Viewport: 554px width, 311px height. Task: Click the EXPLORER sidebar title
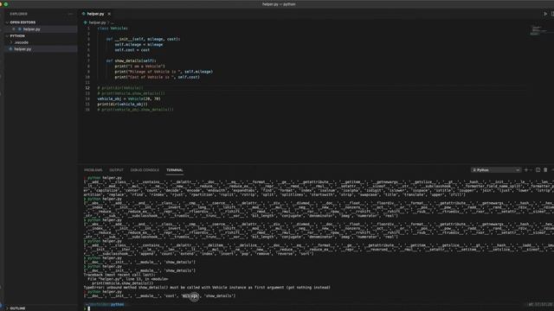tap(18, 14)
